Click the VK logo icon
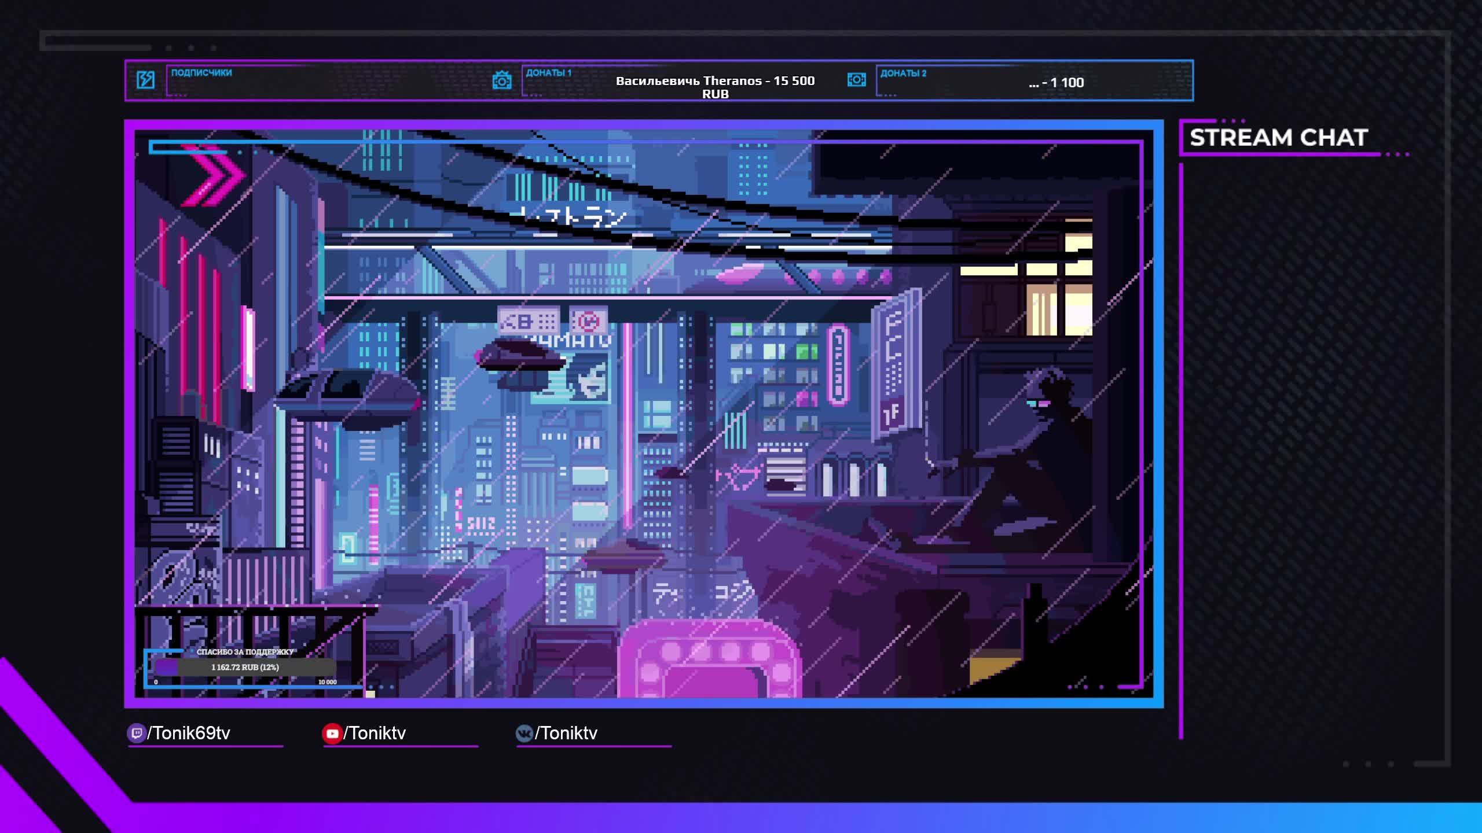The height and width of the screenshot is (833, 1482). (524, 734)
